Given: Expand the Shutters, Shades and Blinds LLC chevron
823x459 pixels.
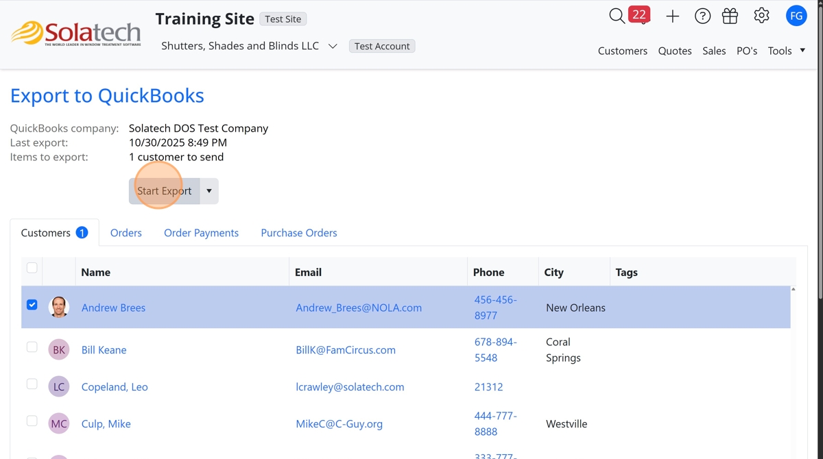Looking at the screenshot, I should pos(333,47).
